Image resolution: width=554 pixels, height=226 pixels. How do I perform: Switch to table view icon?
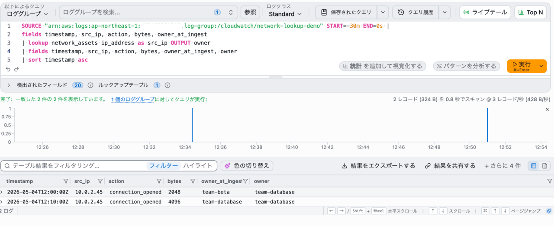click(534, 166)
